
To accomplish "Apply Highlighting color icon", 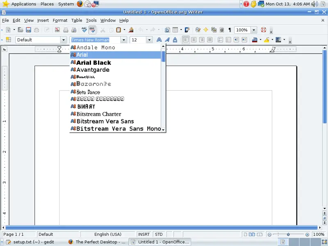I will coord(266,40).
